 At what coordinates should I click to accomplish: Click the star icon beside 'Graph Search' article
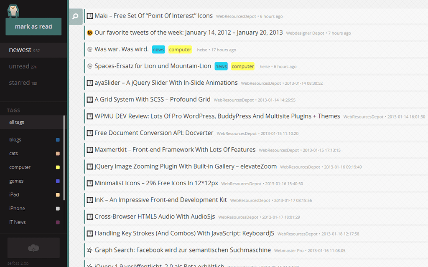point(89,250)
